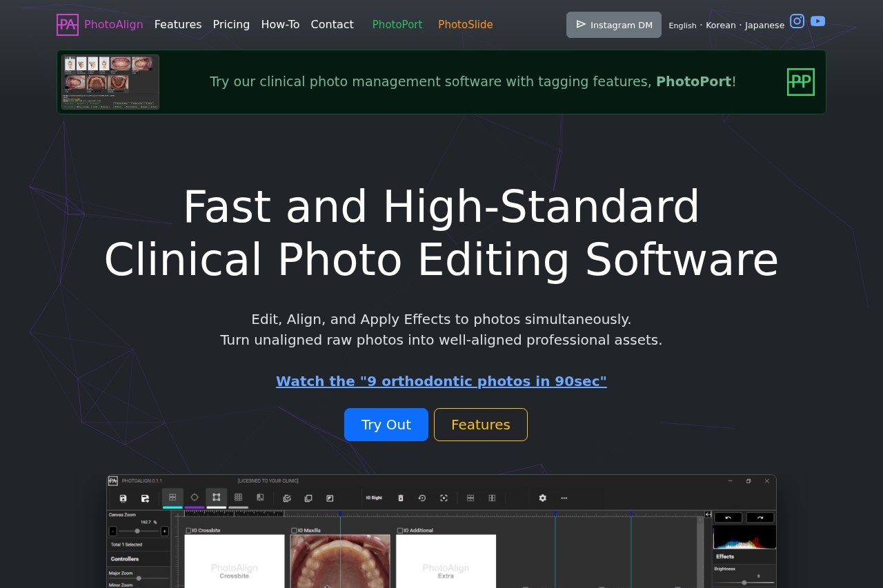
Task: Activate the Focus/Center view icon
Action: [x=444, y=498]
